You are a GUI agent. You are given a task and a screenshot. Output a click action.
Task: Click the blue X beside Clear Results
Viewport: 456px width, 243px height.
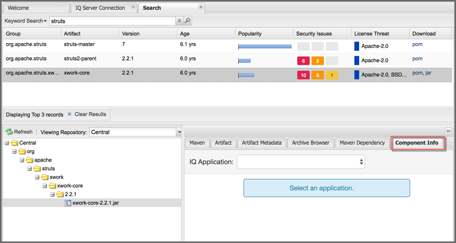(x=70, y=114)
